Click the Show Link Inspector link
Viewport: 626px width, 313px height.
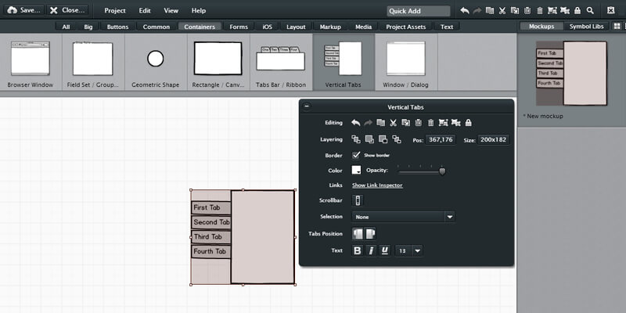coord(377,185)
